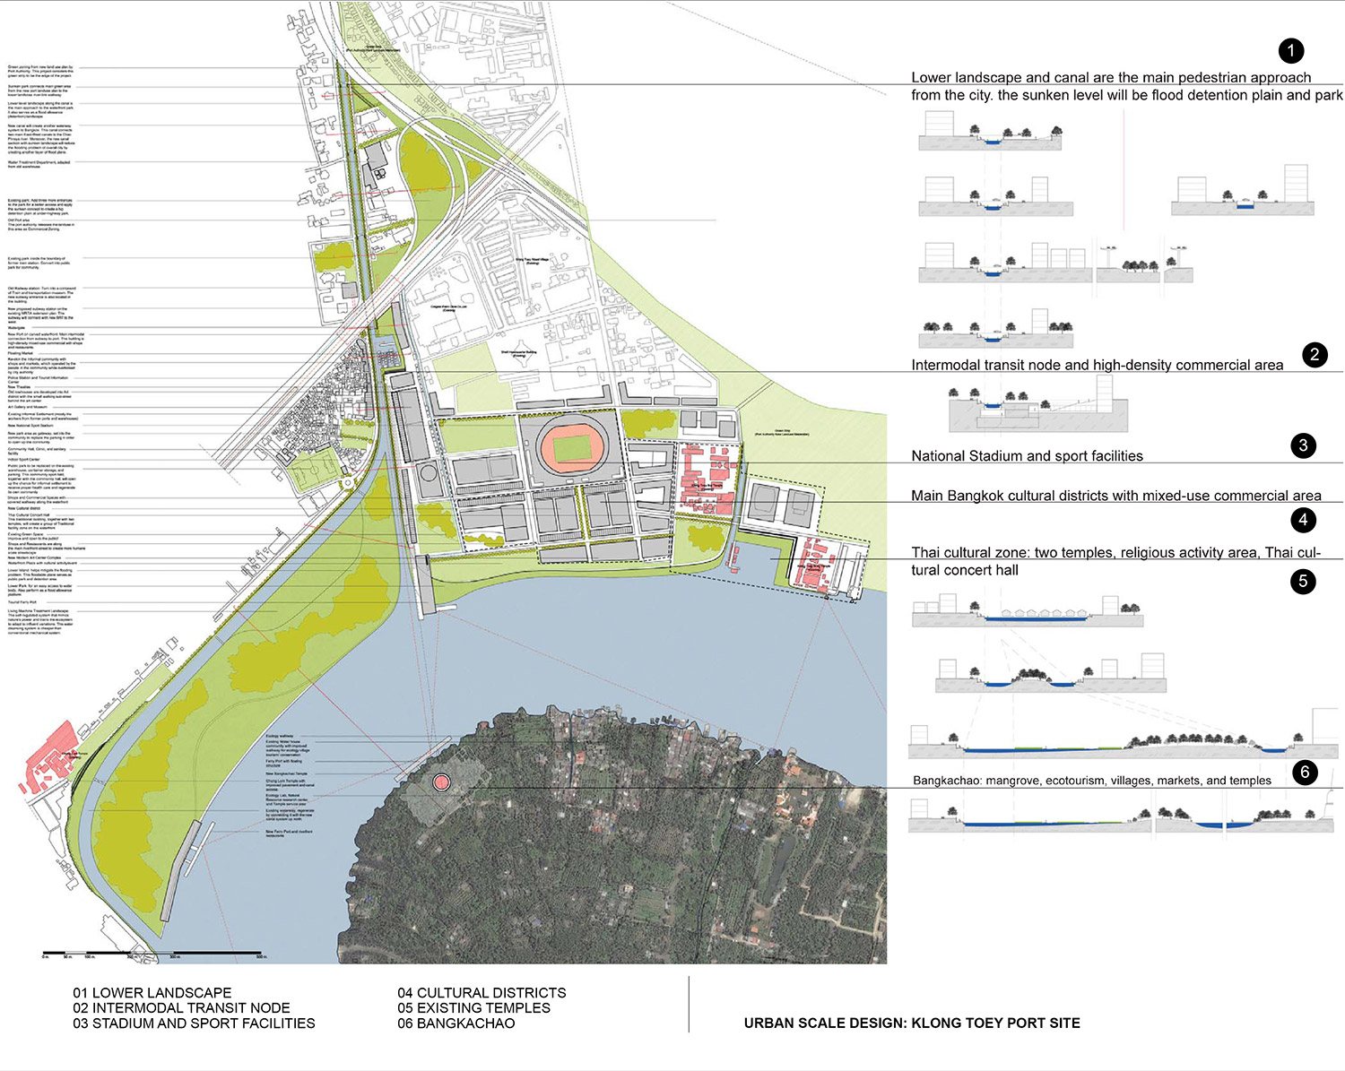The width and height of the screenshot is (1345, 1071).
Task: Select the "05 EXISTING TEMPLES" legend entry
Action: coord(473,1008)
